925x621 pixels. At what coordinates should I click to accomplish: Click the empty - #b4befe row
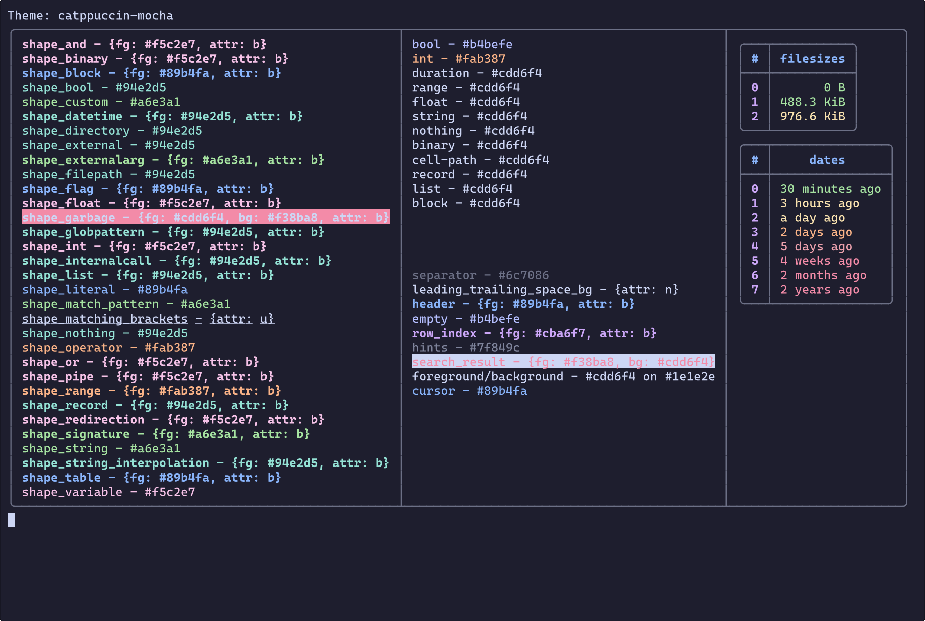[466, 319]
